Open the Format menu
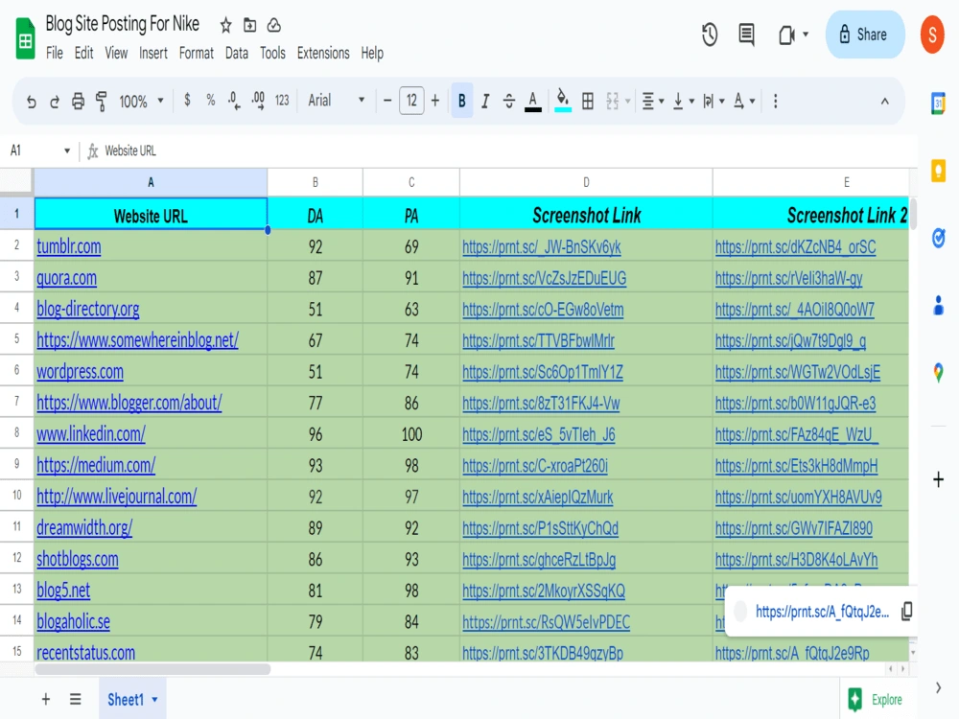Screen dimensions: 959x719 tap(197, 53)
